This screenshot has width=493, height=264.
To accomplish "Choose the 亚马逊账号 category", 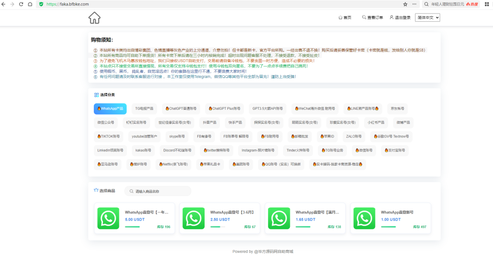I will tap(107, 164).
